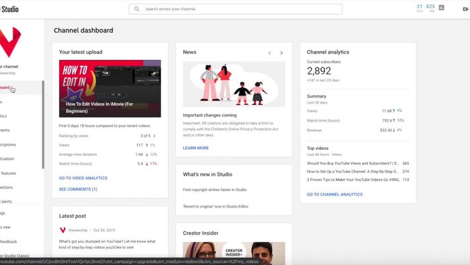
Task: Click the 21 counter in the header
Action: (x=420, y=6)
